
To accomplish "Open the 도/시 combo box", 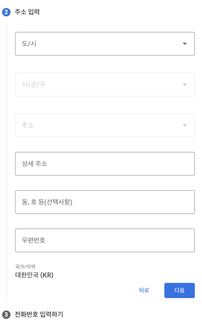I will [105, 44].
